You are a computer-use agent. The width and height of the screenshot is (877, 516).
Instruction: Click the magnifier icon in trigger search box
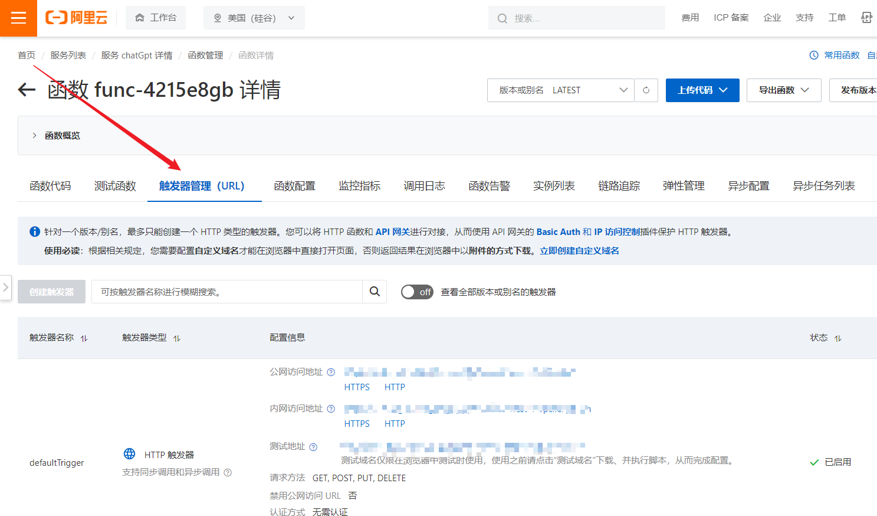375,292
